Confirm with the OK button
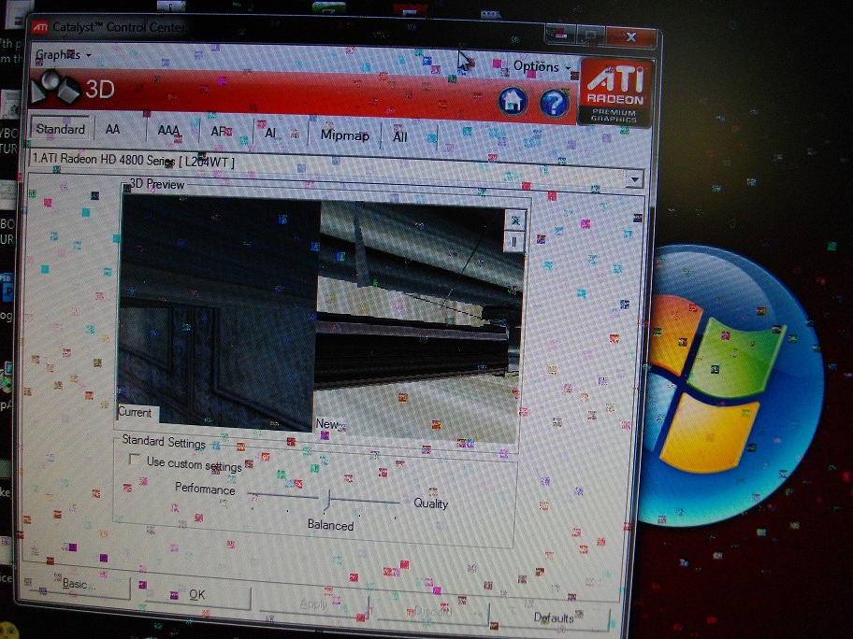The width and height of the screenshot is (853, 639). (x=197, y=595)
